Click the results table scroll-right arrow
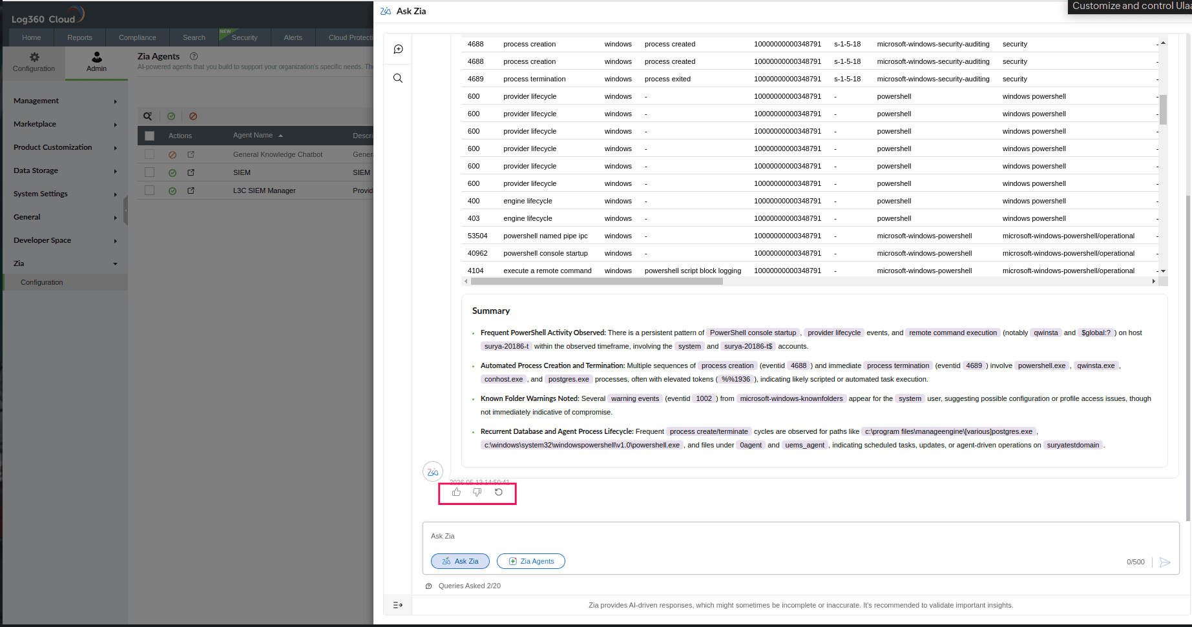The width and height of the screenshot is (1192, 627). click(x=1154, y=282)
